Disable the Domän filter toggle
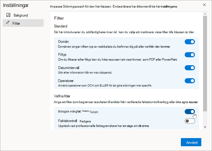This screenshot has height=151, width=212. point(190,42)
